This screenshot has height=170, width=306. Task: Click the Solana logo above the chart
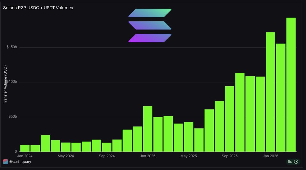pos(150,25)
